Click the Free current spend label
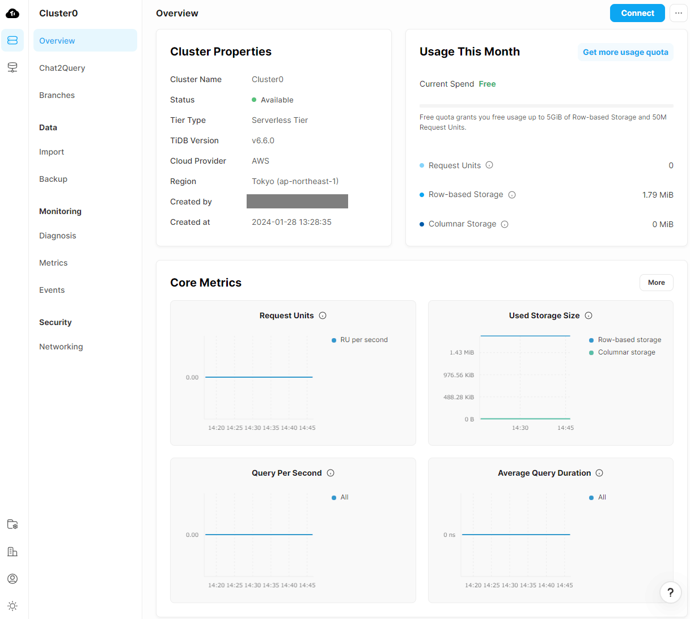This screenshot has width=690, height=619. pyautogui.click(x=487, y=84)
